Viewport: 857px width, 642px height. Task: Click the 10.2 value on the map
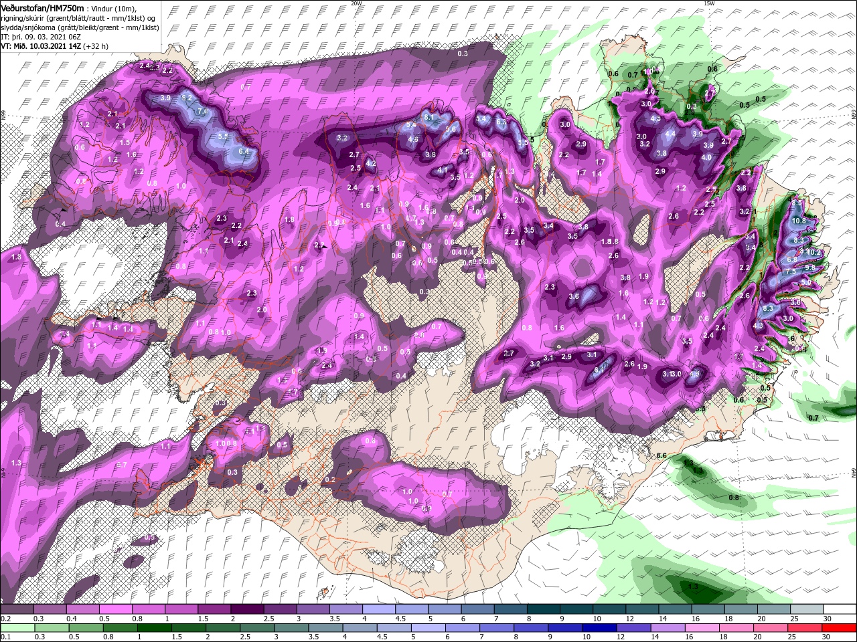point(813,252)
